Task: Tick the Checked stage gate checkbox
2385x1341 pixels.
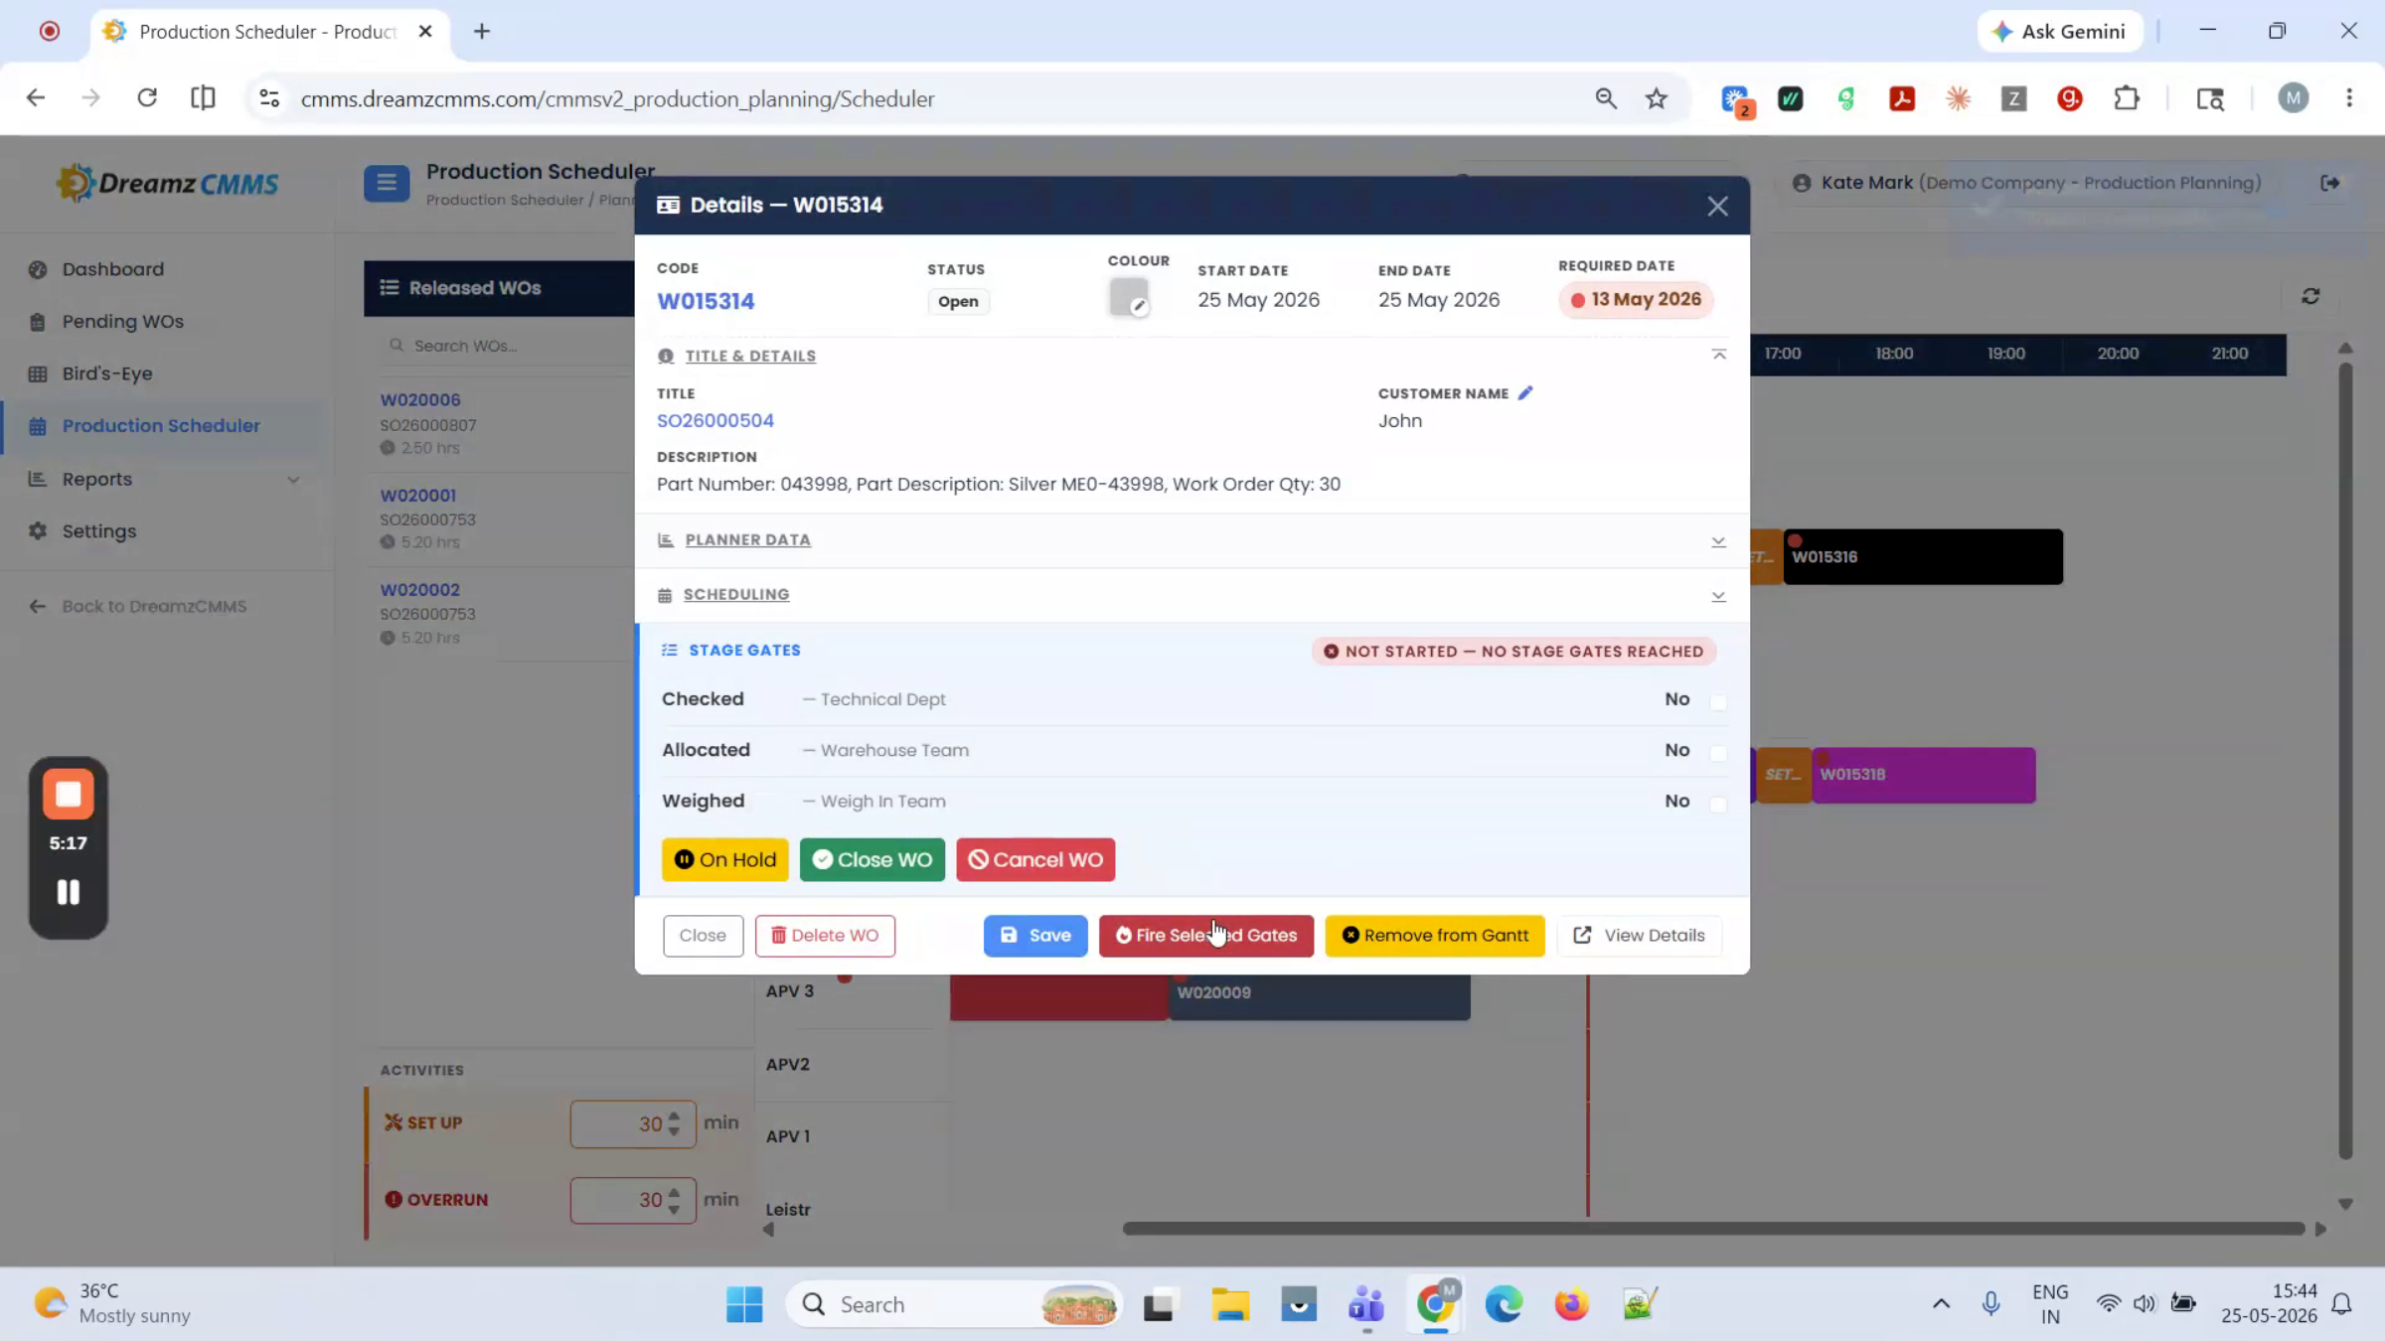Action: pyautogui.click(x=1718, y=701)
